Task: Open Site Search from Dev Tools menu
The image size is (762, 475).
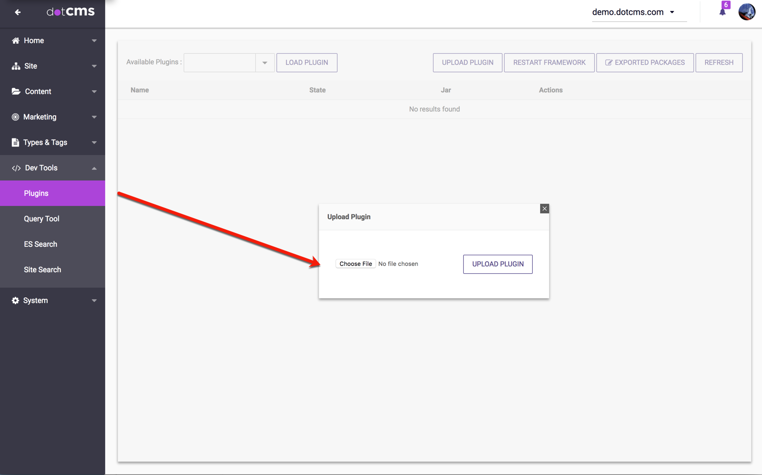Action: (42, 270)
